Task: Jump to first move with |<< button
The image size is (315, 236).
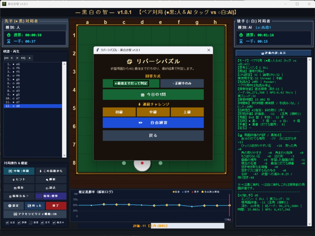Action: [x=6, y=58]
